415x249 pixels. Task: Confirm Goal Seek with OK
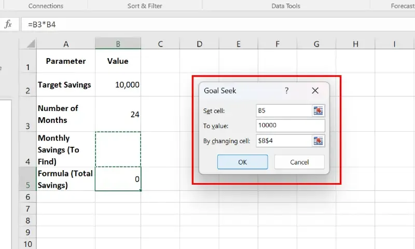tap(242, 162)
